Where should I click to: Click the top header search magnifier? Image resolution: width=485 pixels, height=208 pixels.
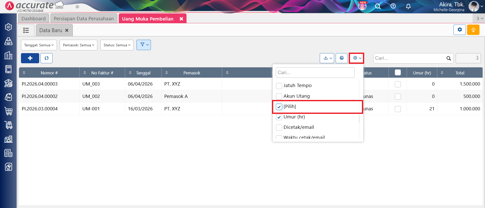(x=378, y=6)
